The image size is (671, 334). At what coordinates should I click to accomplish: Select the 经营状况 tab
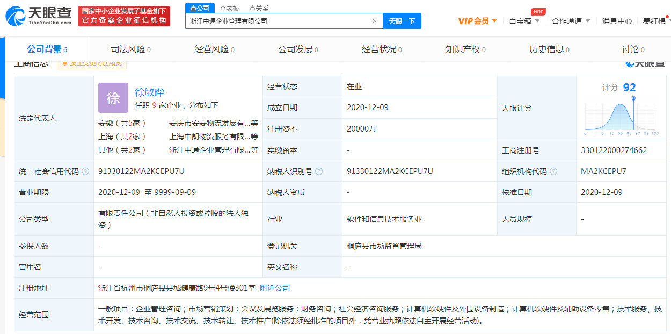click(382, 49)
